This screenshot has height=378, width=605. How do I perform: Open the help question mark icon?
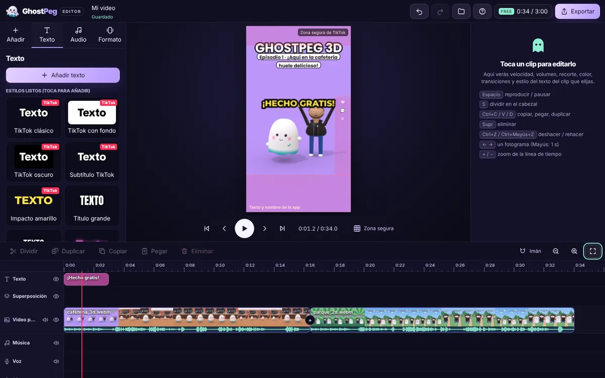[482, 11]
